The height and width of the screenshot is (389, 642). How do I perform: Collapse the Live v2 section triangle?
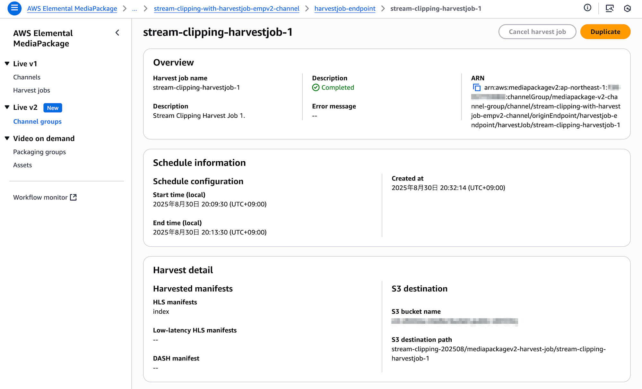(x=7, y=107)
